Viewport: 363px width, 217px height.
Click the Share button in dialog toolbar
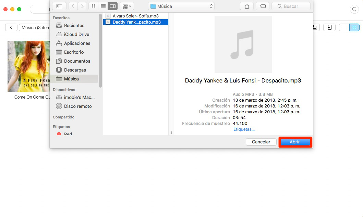pos(247,6)
